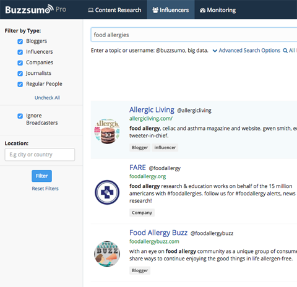Click the Influencer tag under Allergic Living
Image resolution: width=297 pixels, height=287 pixels.
pyautogui.click(x=165, y=148)
